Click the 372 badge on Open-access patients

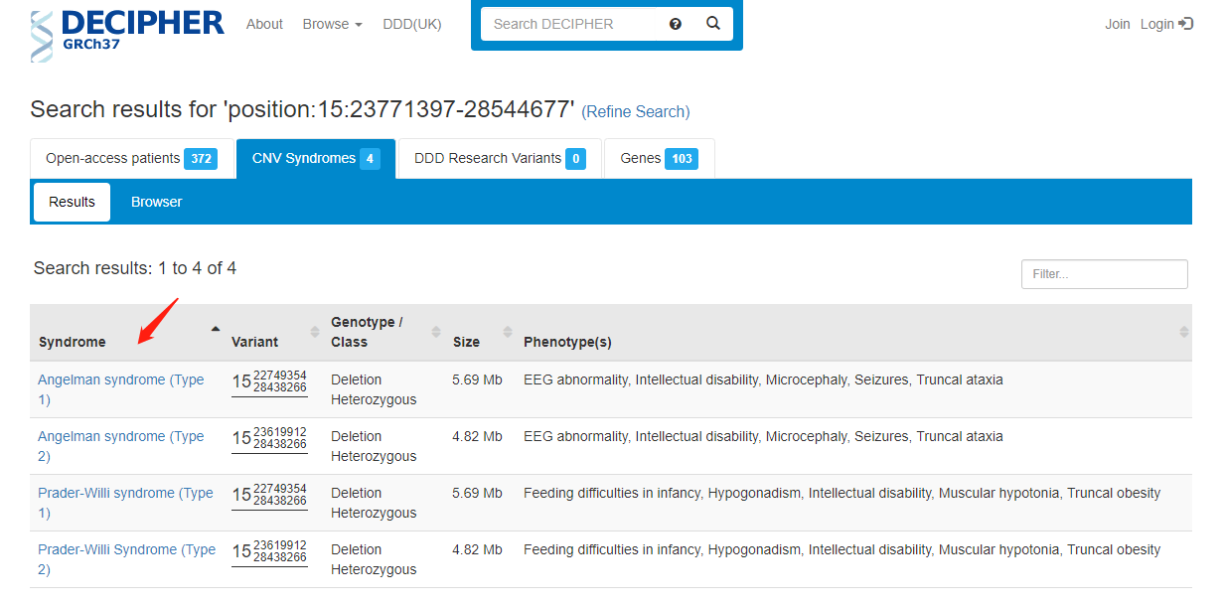point(201,159)
